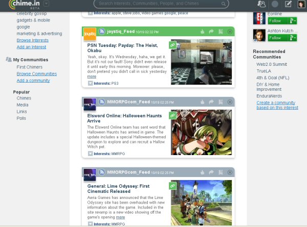
Task: Open the Browse Communities link
Action: pyautogui.click(x=37, y=74)
